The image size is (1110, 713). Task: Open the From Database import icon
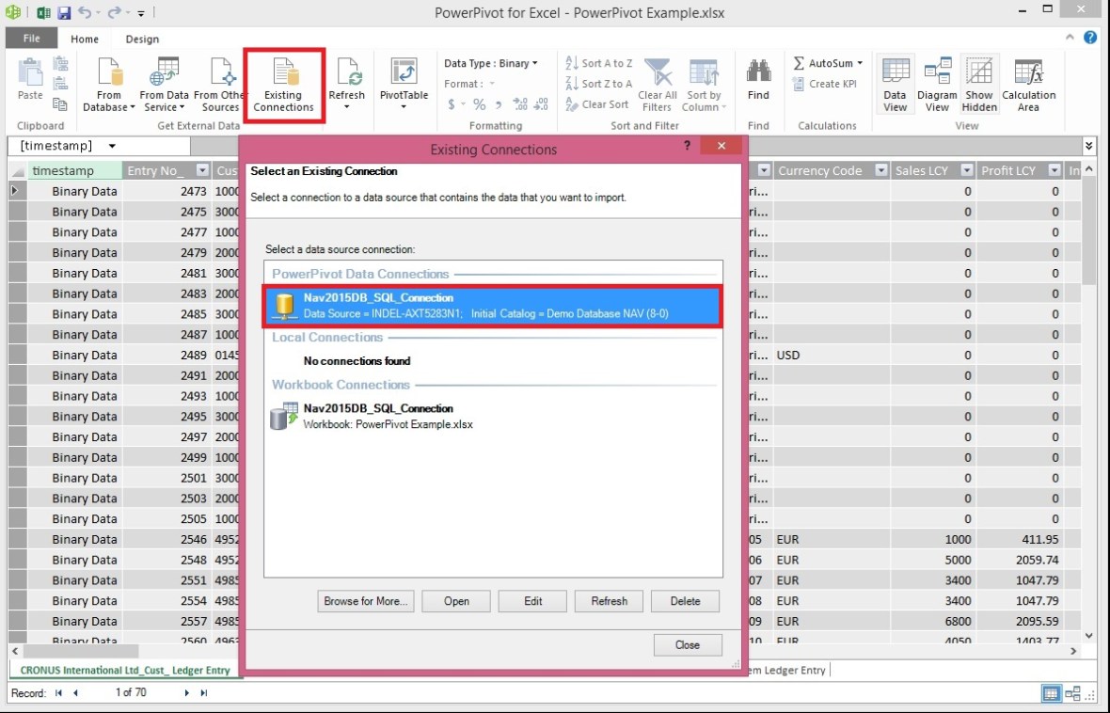[108, 85]
